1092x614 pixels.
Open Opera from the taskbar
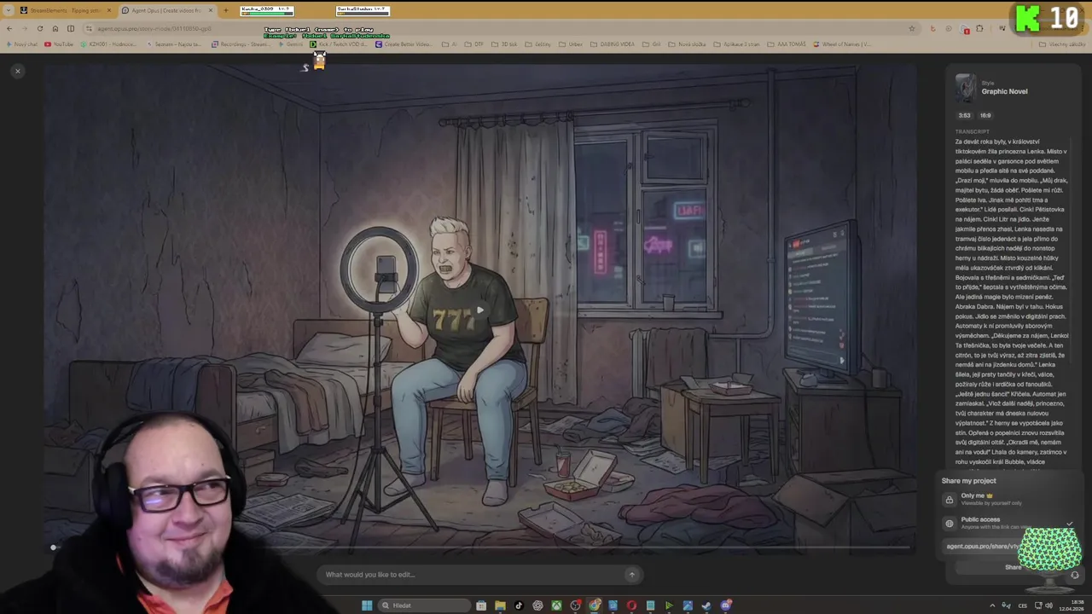click(631, 605)
